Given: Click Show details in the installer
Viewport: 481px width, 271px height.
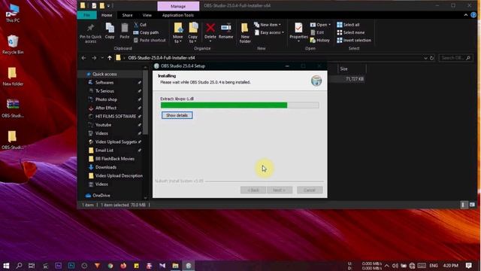Looking at the screenshot, I should pyautogui.click(x=177, y=115).
